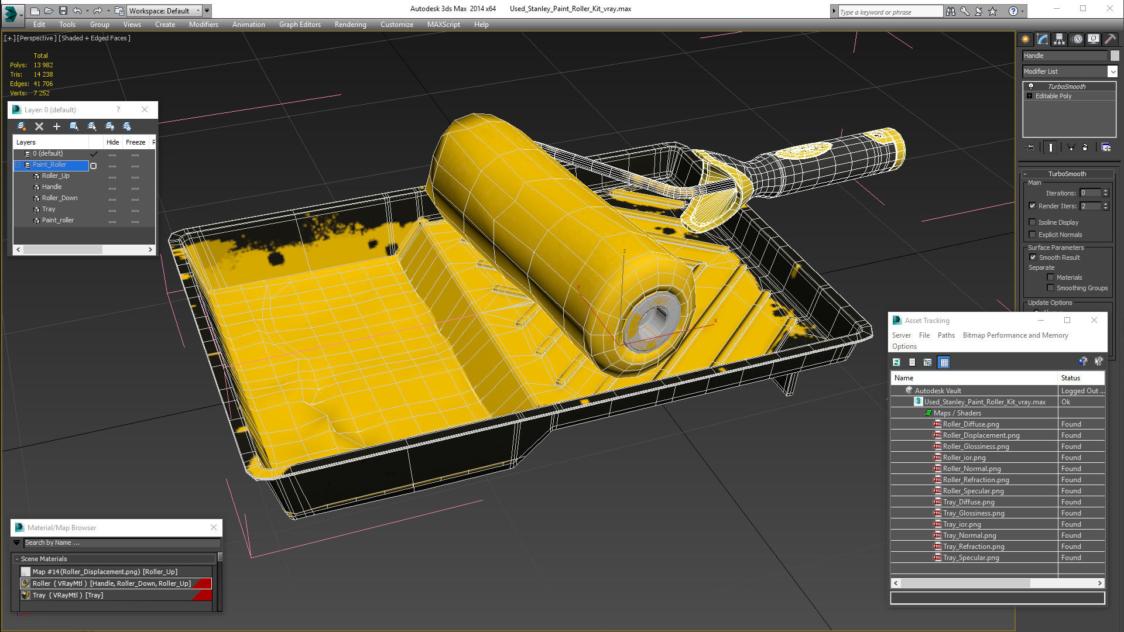
Task: Switch to the Hierarchy panel icon
Action: tap(1060, 39)
